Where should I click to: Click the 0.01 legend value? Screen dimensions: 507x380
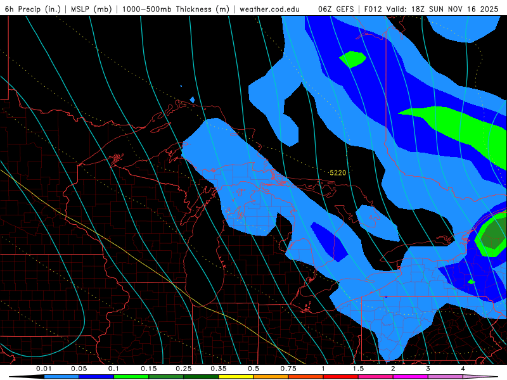click(44, 369)
